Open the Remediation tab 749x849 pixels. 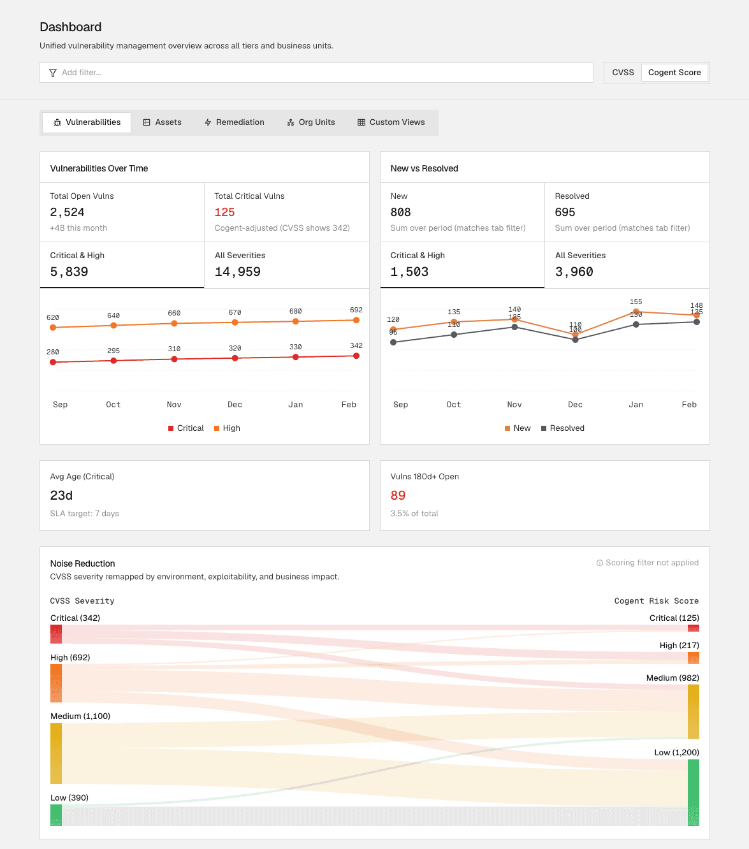tap(234, 122)
